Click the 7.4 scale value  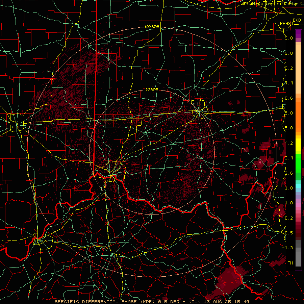289,83
